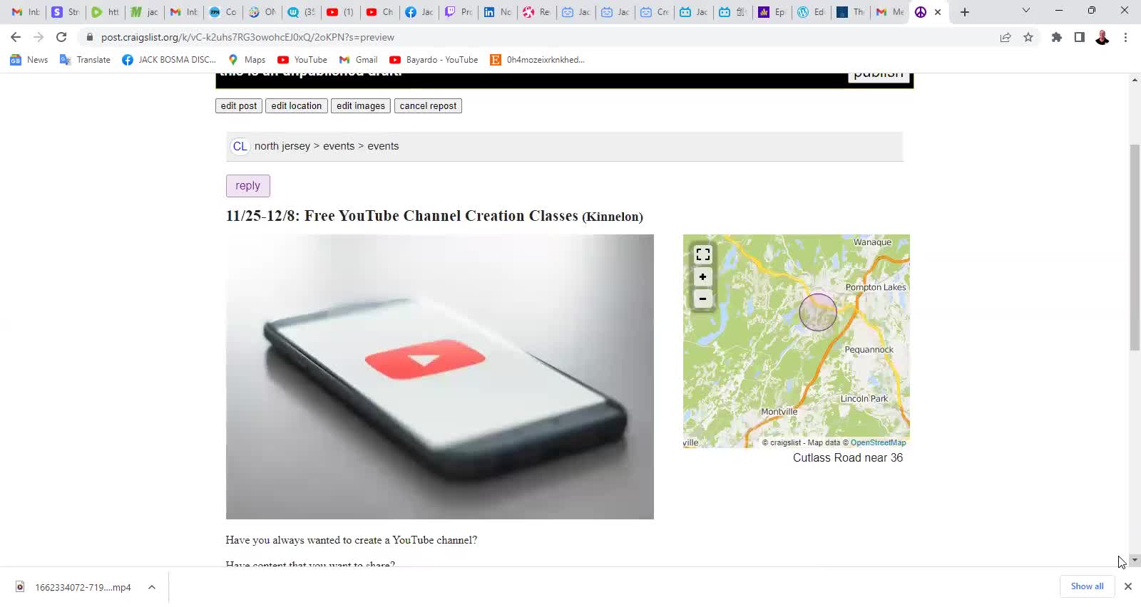Switch to the Gmail 'Me' tab
Image resolution: width=1141 pixels, height=607 pixels.
889,12
